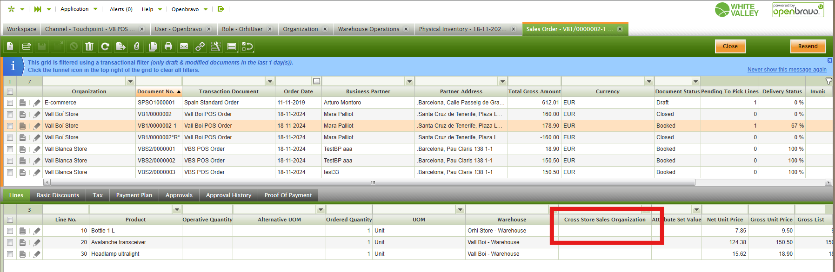Edit the E-commerce row in grid
This screenshot has width=835, height=272.
[x=37, y=103]
